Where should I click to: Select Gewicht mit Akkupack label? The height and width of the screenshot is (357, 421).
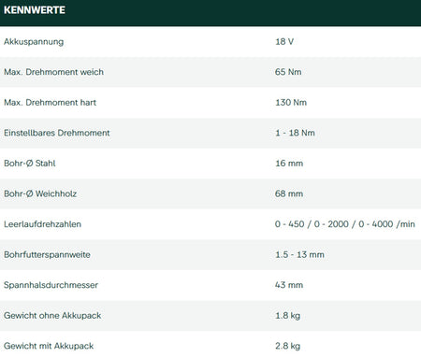pyautogui.click(x=49, y=346)
